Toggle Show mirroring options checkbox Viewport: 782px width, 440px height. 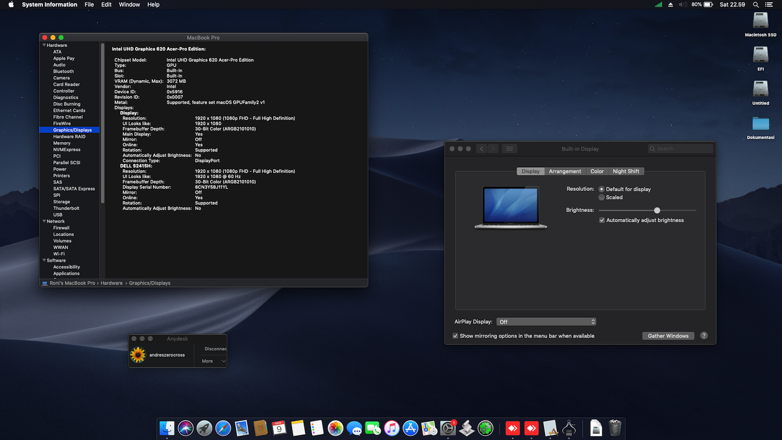coord(455,336)
